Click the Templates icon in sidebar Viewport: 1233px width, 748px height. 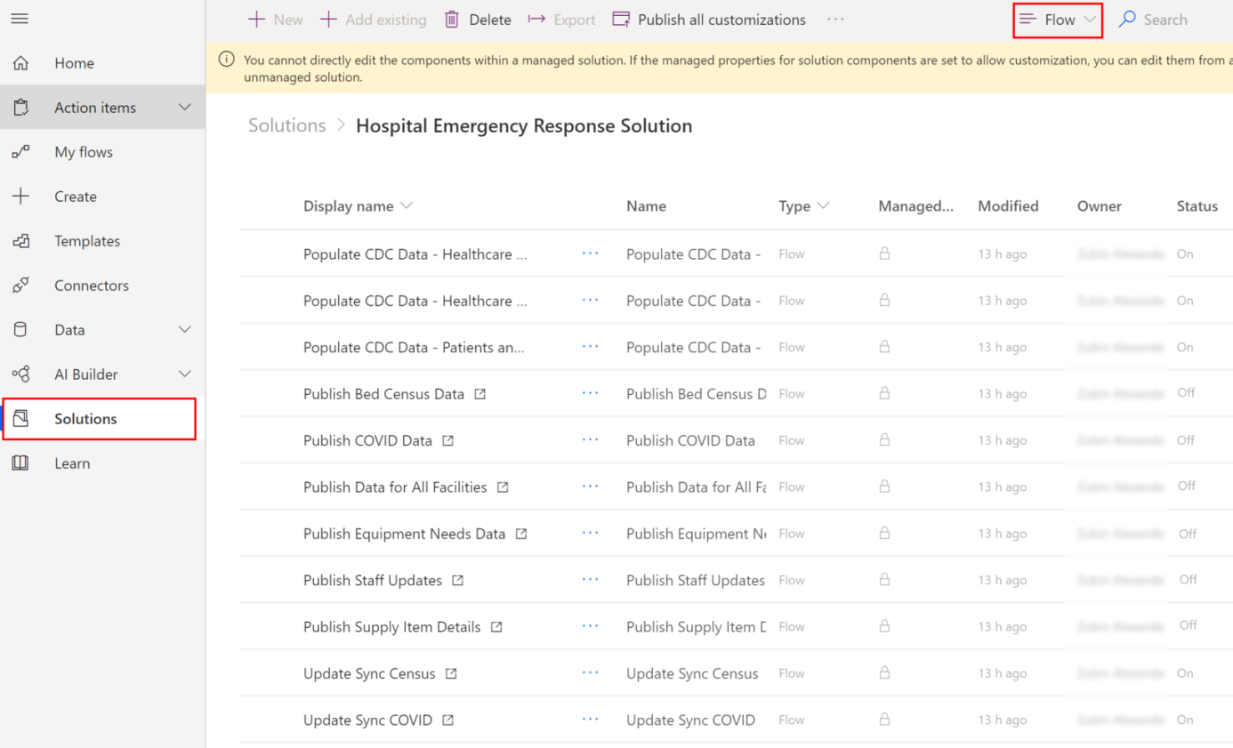tap(20, 241)
